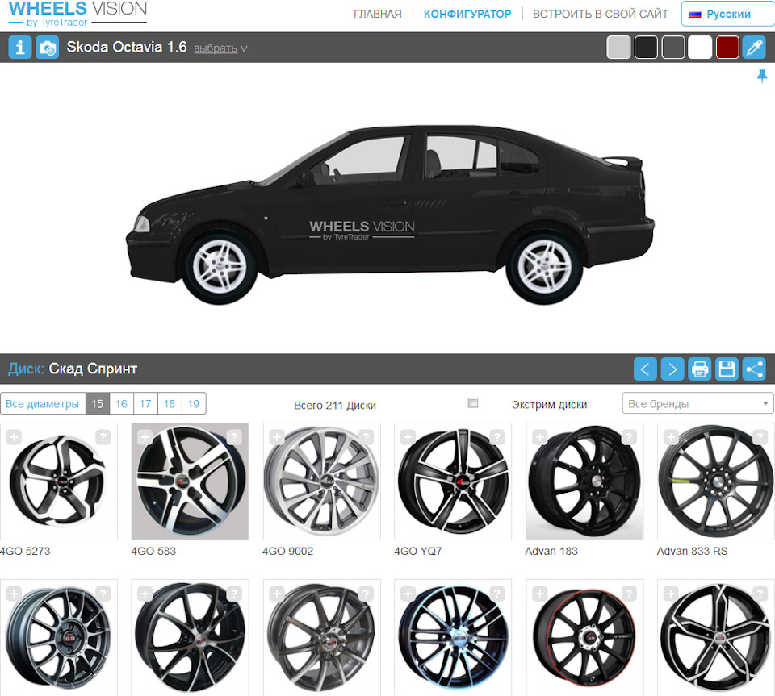Expand the Все бренды brand dropdown
The height and width of the screenshot is (696, 775).
[x=697, y=404]
